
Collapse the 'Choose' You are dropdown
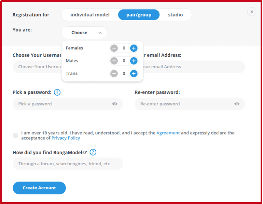click(84, 33)
